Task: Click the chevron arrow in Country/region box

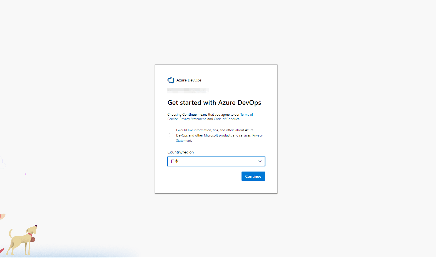Action: tap(260, 162)
